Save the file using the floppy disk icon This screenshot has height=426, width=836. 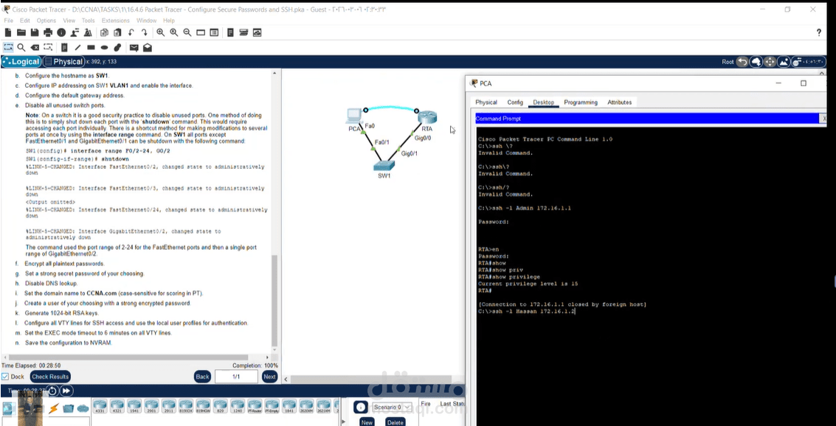tap(35, 32)
